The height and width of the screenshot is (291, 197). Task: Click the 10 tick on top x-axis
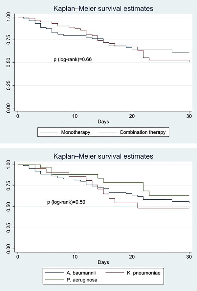coord(75,116)
